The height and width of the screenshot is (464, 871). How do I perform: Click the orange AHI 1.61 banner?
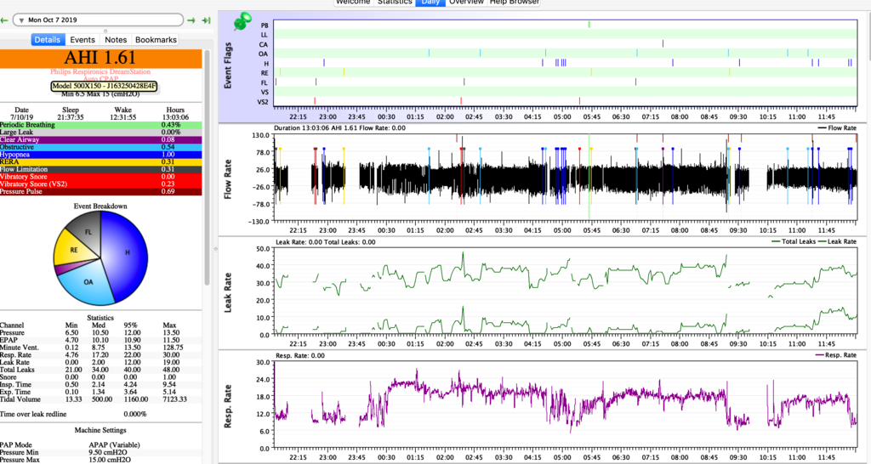[100, 59]
